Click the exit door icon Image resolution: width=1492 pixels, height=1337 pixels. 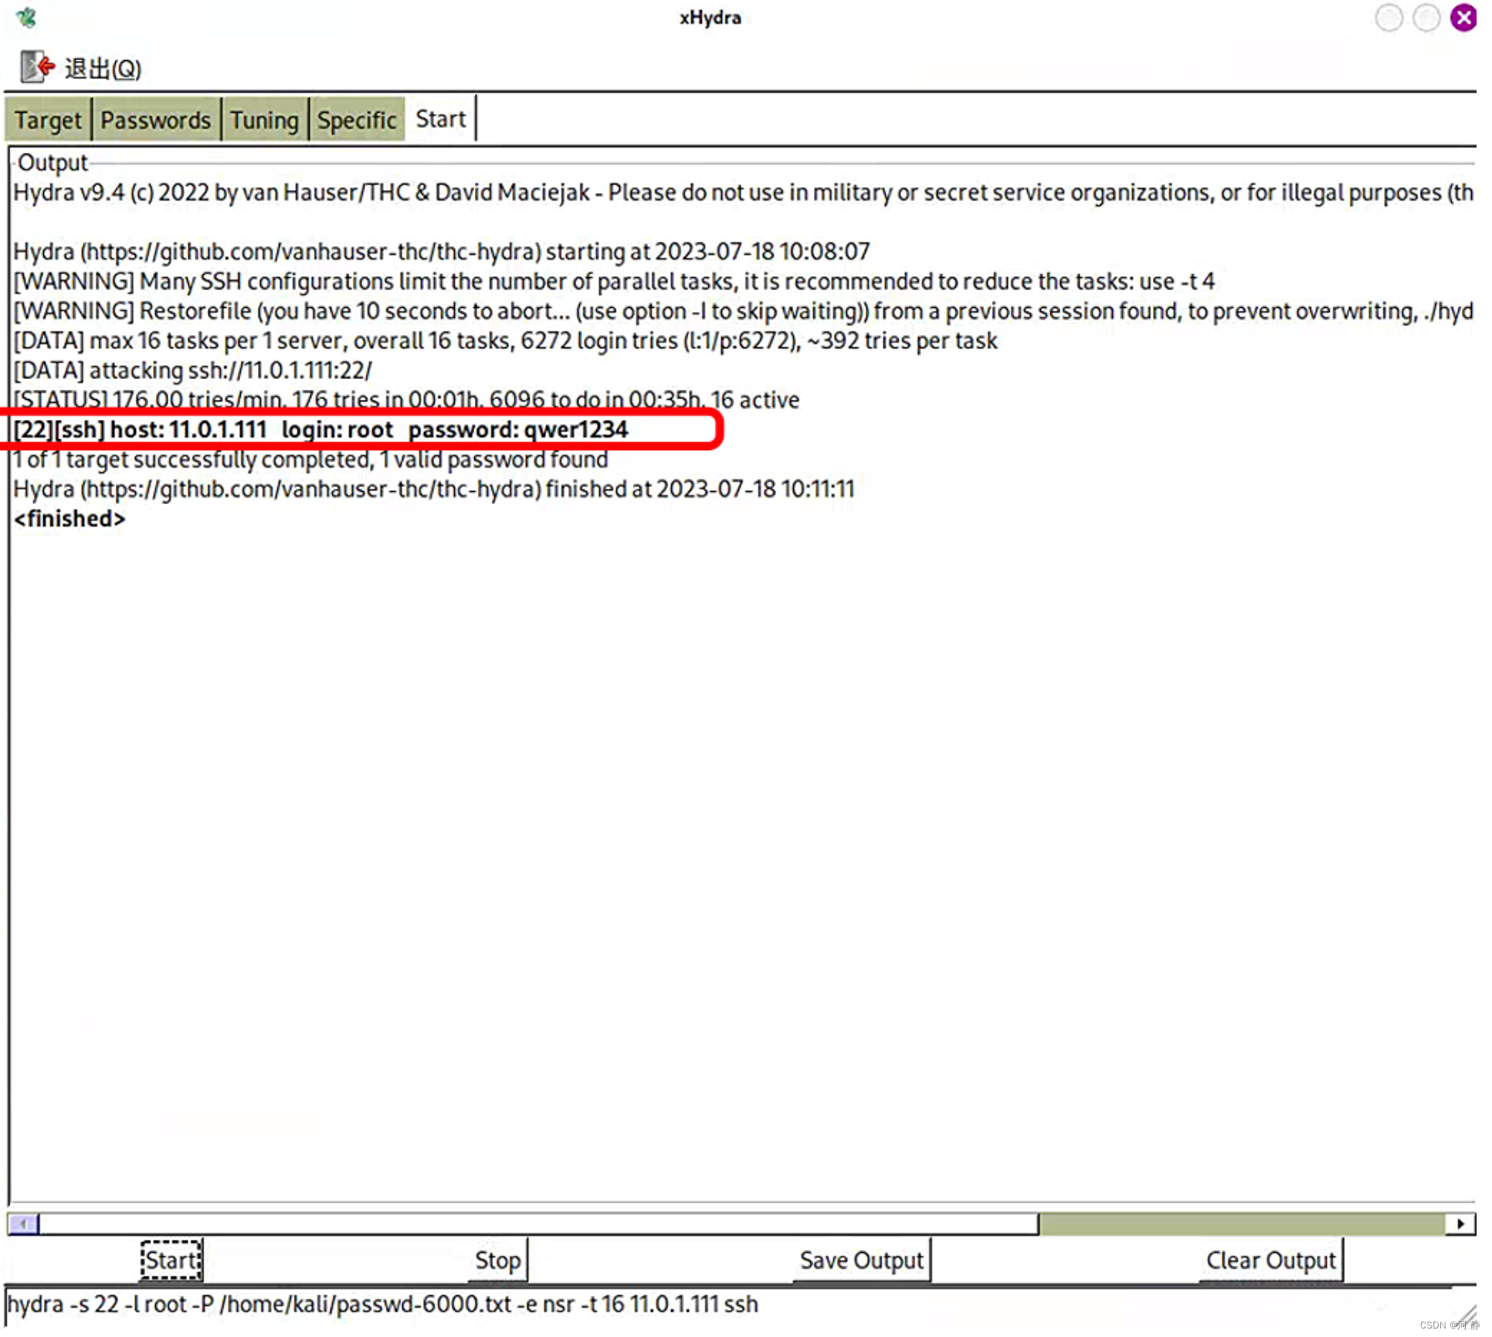tap(37, 67)
